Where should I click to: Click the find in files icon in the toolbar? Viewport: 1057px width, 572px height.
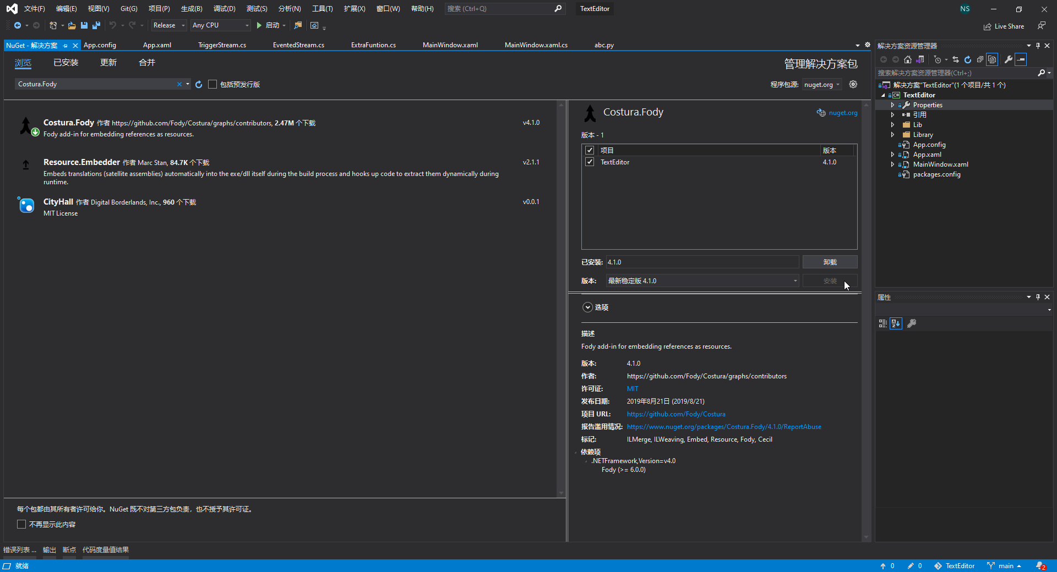(298, 25)
